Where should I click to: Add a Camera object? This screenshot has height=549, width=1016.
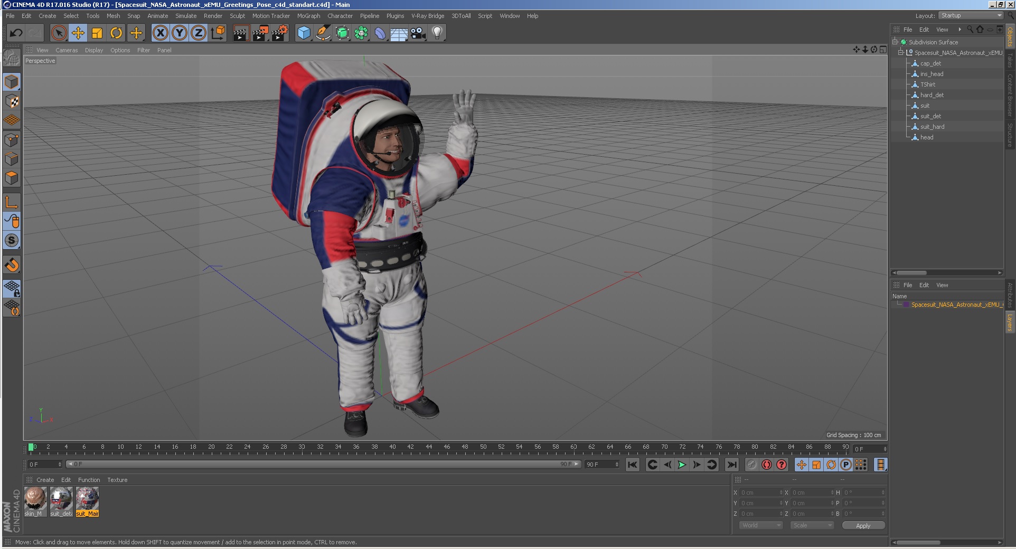pos(418,33)
